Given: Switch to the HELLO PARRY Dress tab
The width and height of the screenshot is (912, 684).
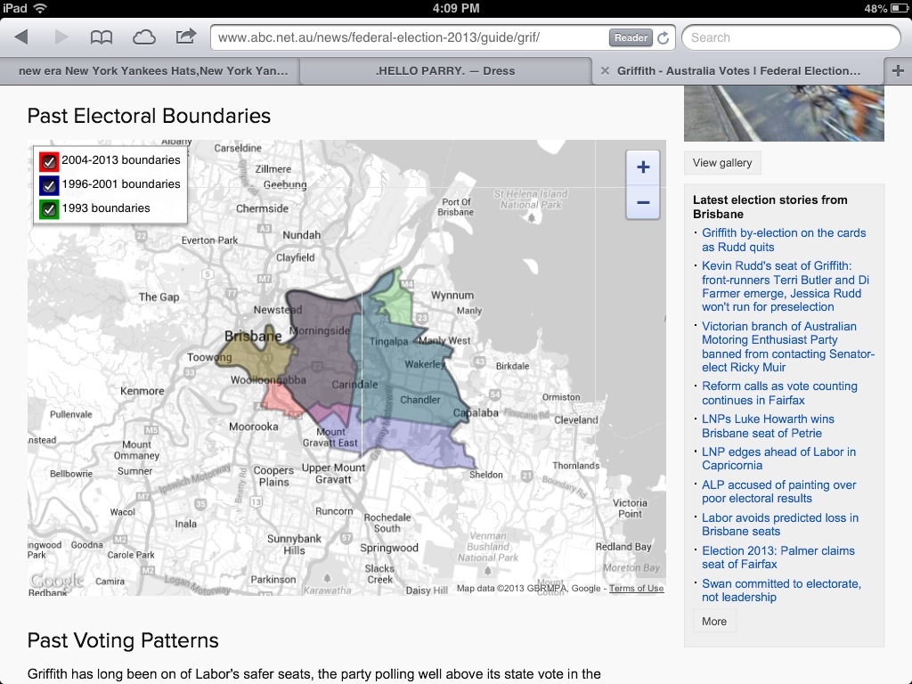Looking at the screenshot, I should coord(445,71).
